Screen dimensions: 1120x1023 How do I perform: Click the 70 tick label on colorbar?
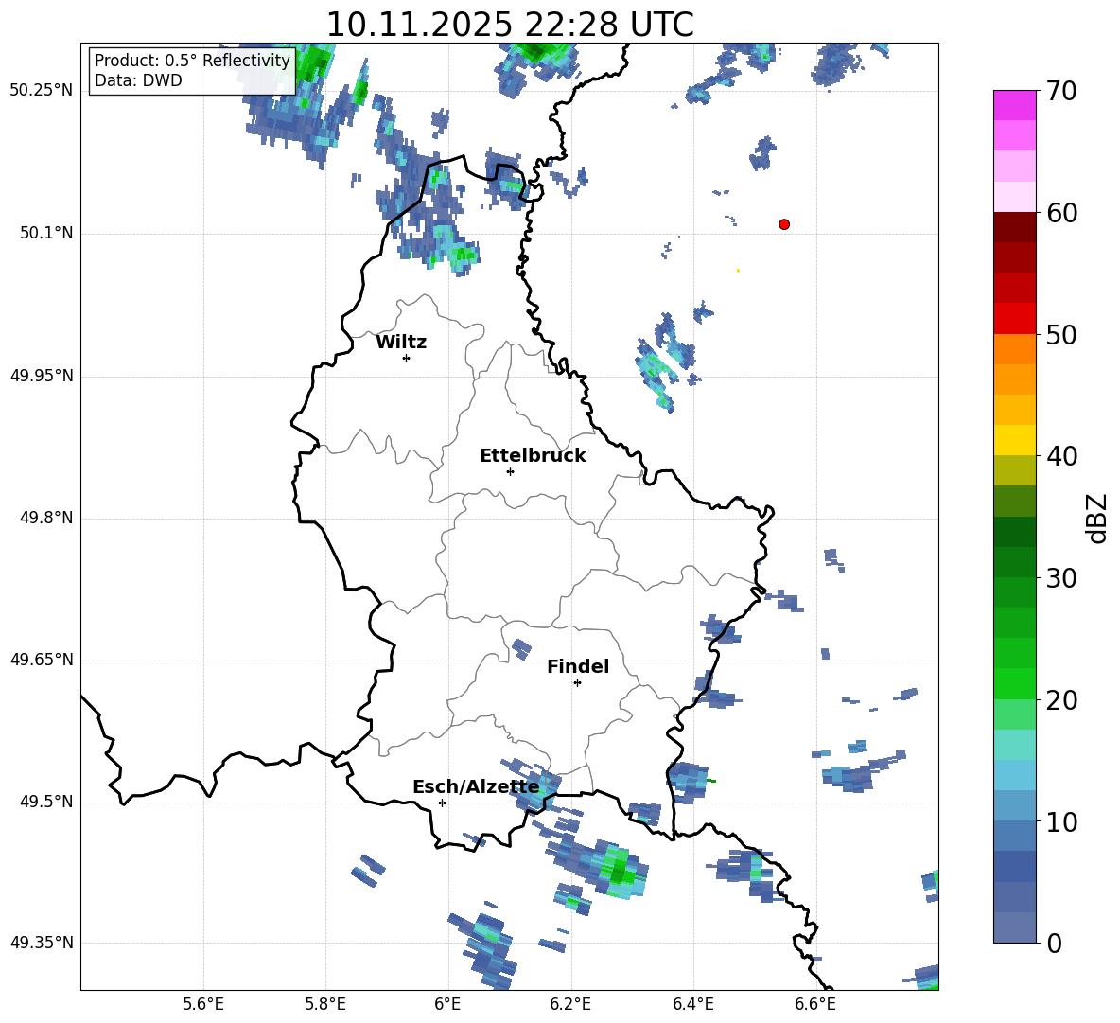pos(1061,92)
